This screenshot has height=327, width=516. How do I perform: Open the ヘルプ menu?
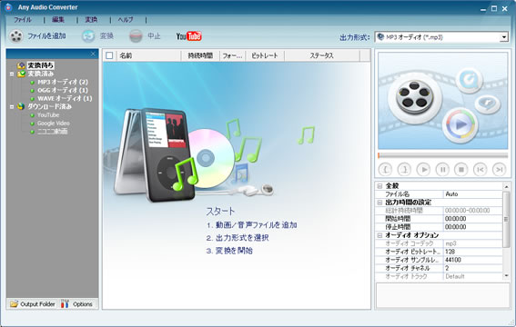126,20
